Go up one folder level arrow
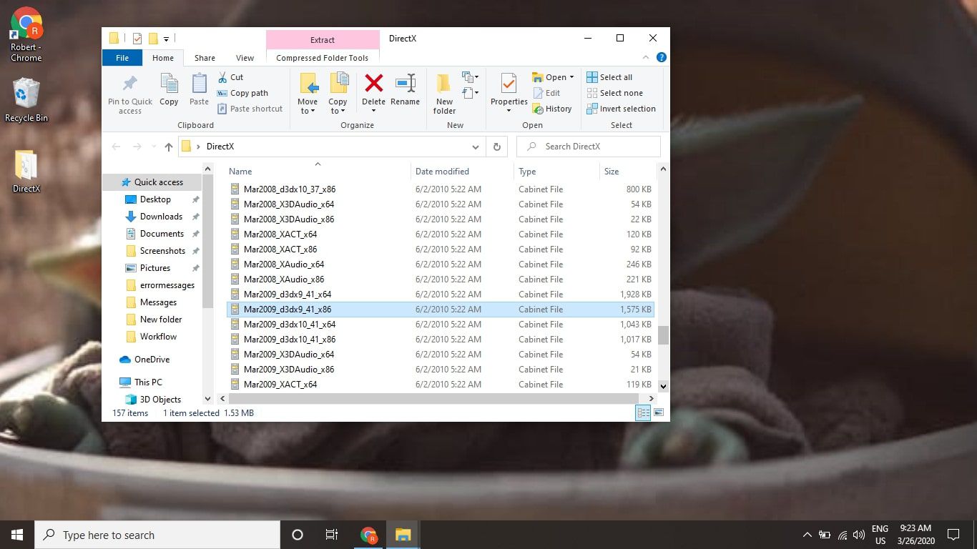Viewport: 977px width, 549px height. click(169, 147)
